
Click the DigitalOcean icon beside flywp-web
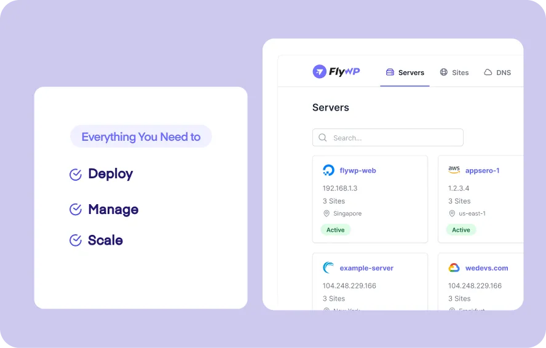pos(328,170)
